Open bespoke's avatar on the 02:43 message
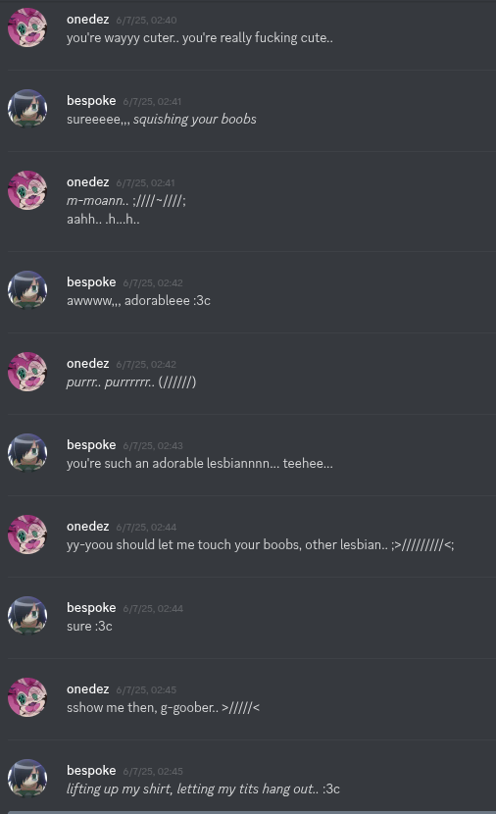Screen dimensions: 496x814 [27, 453]
